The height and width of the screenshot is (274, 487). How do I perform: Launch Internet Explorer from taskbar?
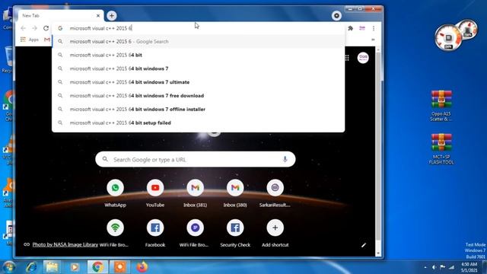click(x=31, y=267)
